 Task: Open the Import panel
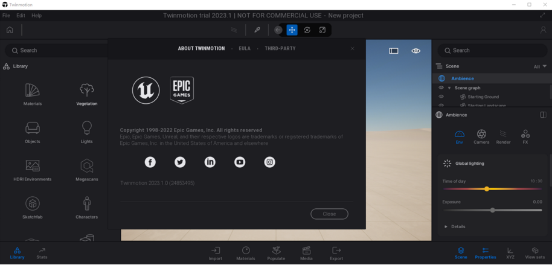(x=216, y=254)
